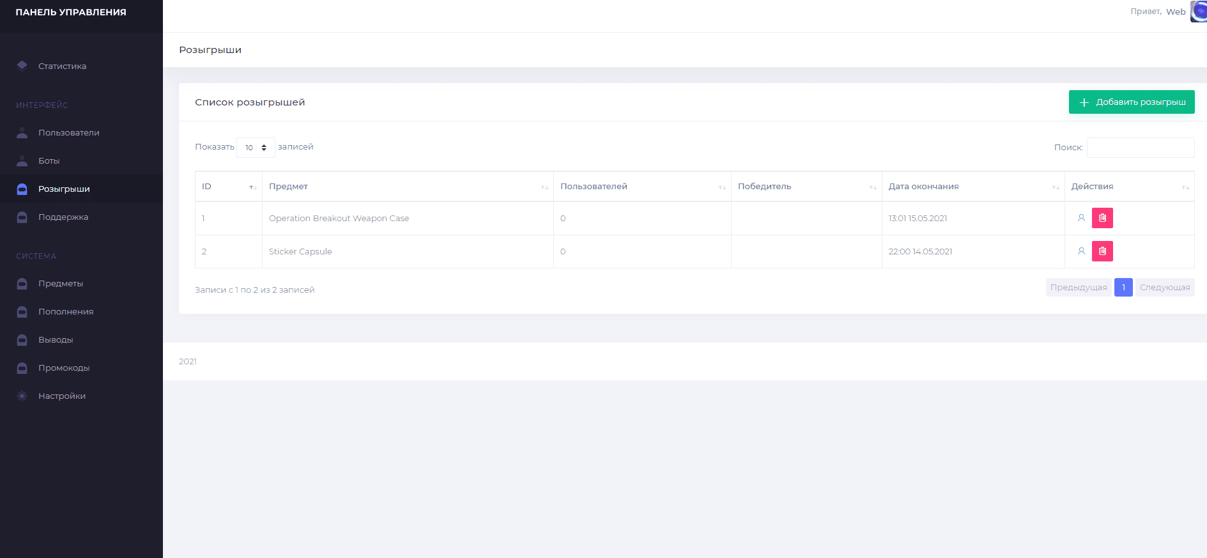Sort table by Победитель column
Image resolution: width=1207 pixels, height=558 pixels.
[806, 187]
